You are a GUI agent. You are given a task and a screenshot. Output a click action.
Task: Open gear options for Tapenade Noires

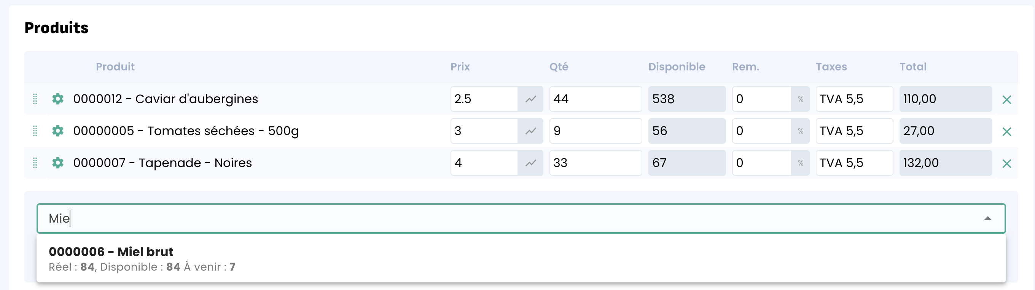58,163
